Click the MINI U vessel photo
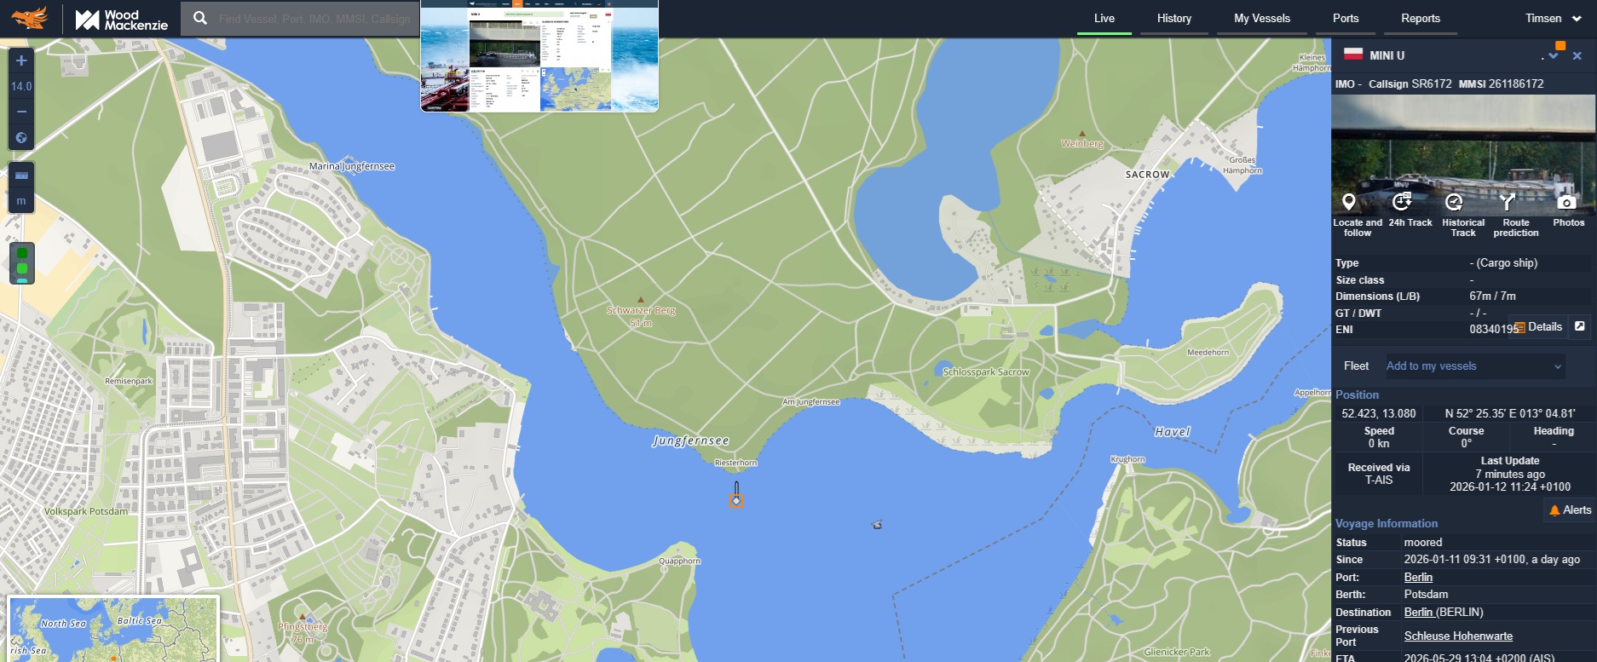1597x662 pixels. pyautogui.click(x=1463, y=153)
